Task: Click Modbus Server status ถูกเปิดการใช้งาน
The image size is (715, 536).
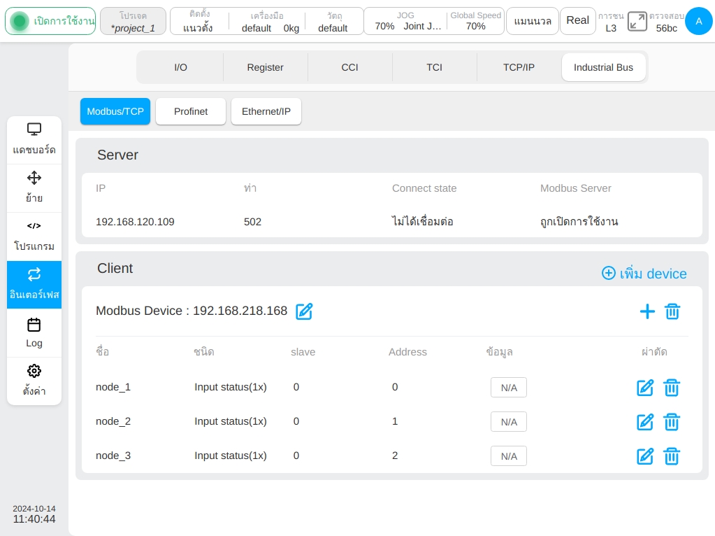Action: [x=579, y=221]
